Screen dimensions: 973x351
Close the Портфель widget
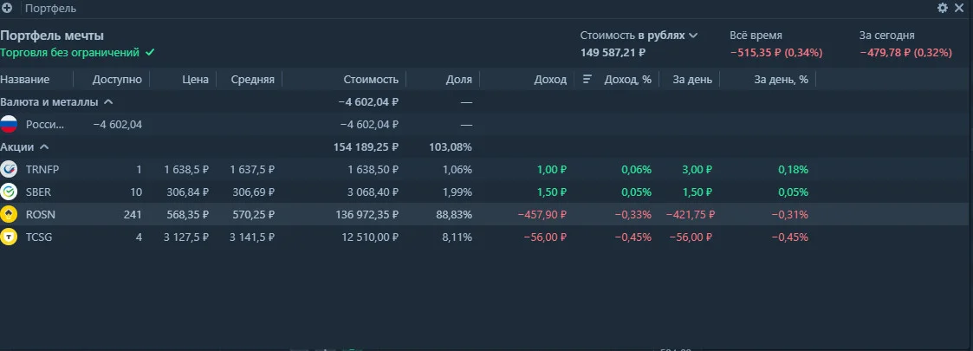pos(959,8)
